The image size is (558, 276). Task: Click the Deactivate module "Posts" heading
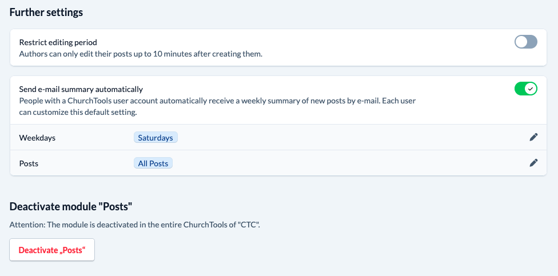71,206
